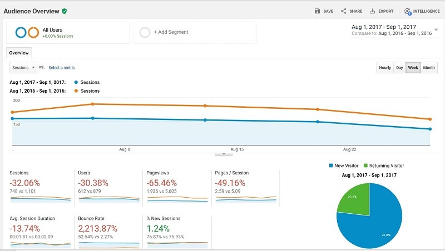Click the green verified shield icon

tap(65, 11)
